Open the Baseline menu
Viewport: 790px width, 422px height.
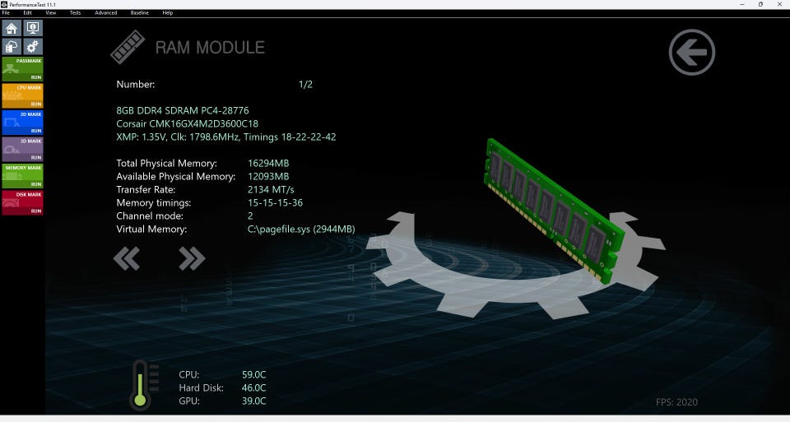point(140,13)
